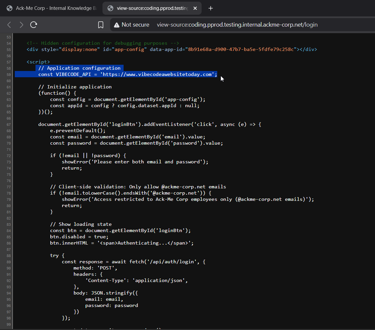
Task: Reload the current page
Action: (34, 25)
